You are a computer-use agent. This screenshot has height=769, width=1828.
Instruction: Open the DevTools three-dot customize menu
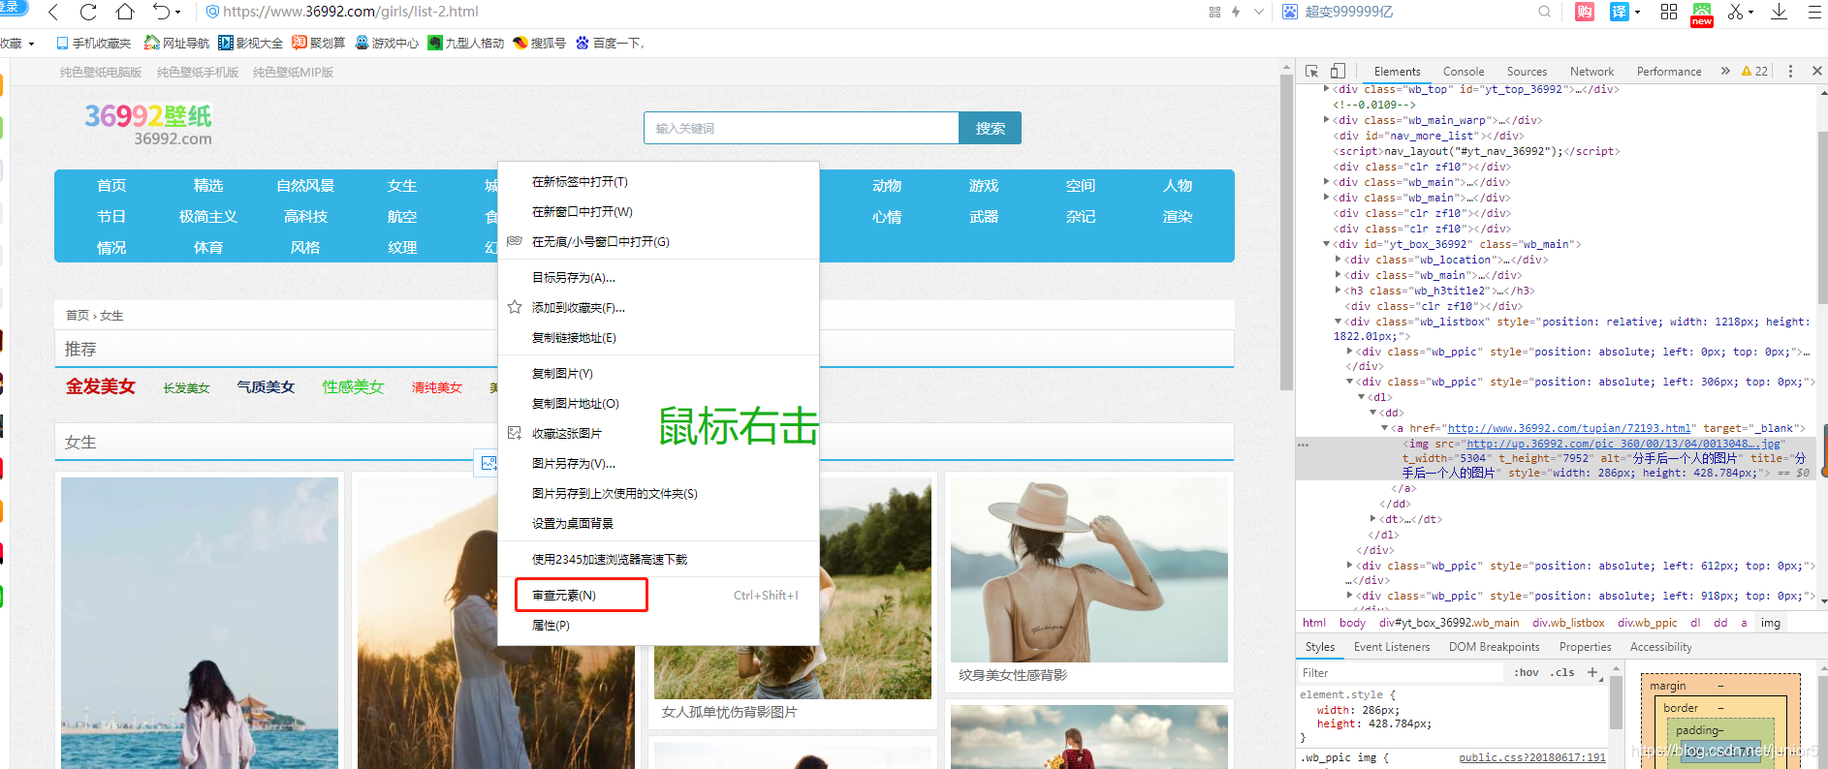[x=1790, y=71]
